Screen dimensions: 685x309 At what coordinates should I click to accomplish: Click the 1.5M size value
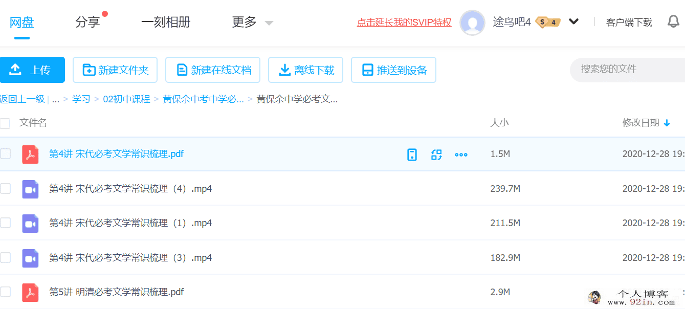pyautogui.click(x=500, y=154)
